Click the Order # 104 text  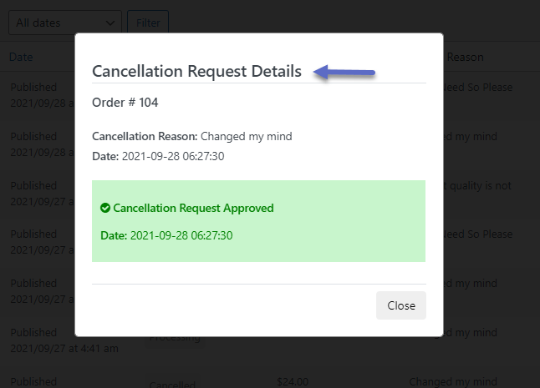[x=125, y=103]
